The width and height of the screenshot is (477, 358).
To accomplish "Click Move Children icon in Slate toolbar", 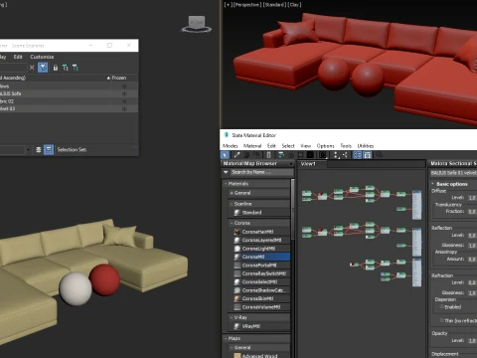I will pos(281,155).
